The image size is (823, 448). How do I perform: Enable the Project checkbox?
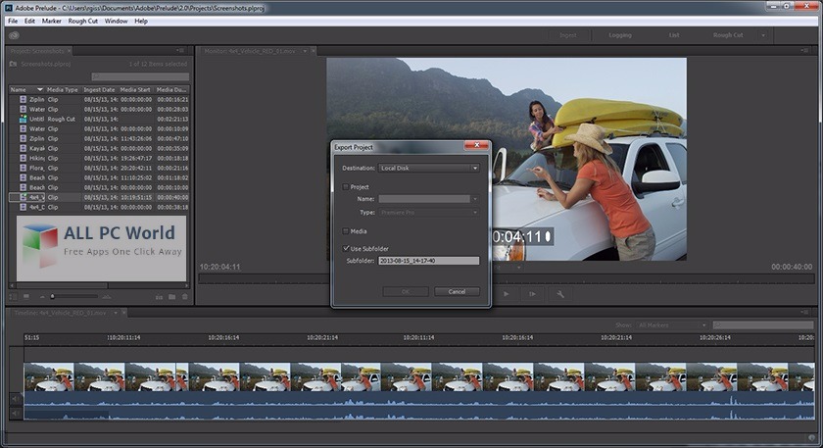pyautogui.click(x=345, y=186)
